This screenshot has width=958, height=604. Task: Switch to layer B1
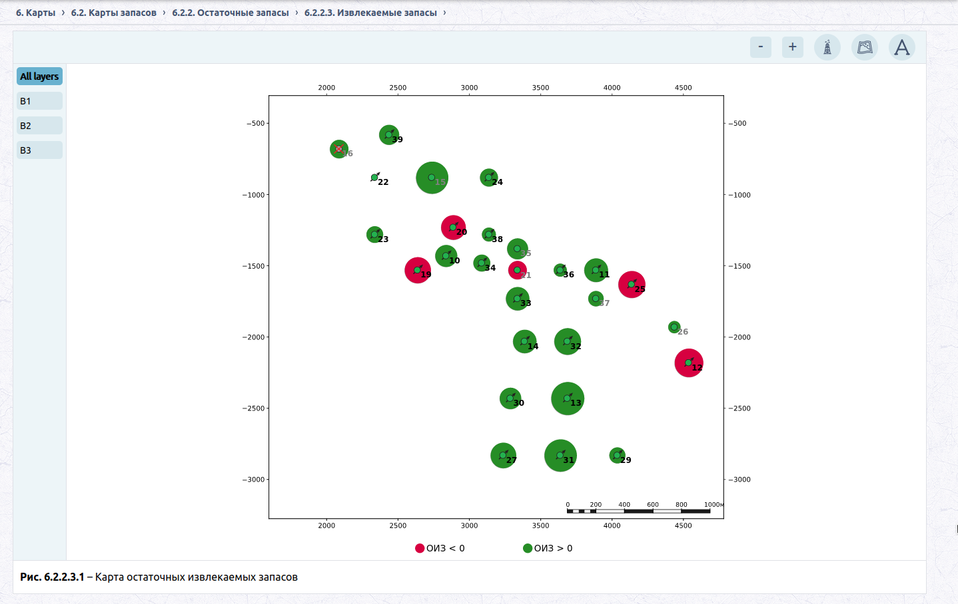(x=39, y=101)
